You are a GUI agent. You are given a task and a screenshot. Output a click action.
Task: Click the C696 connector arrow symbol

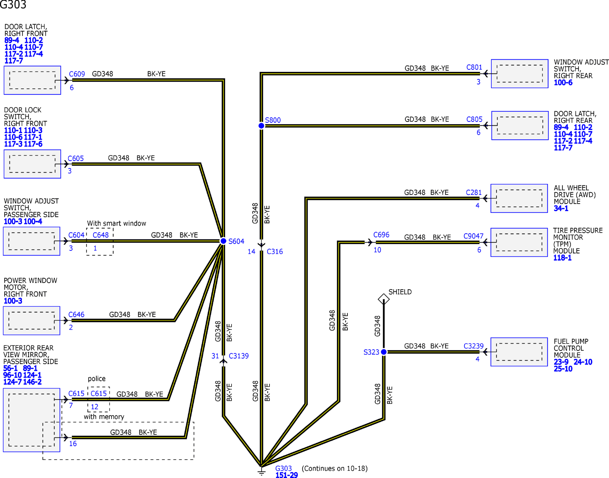point(370,242)
